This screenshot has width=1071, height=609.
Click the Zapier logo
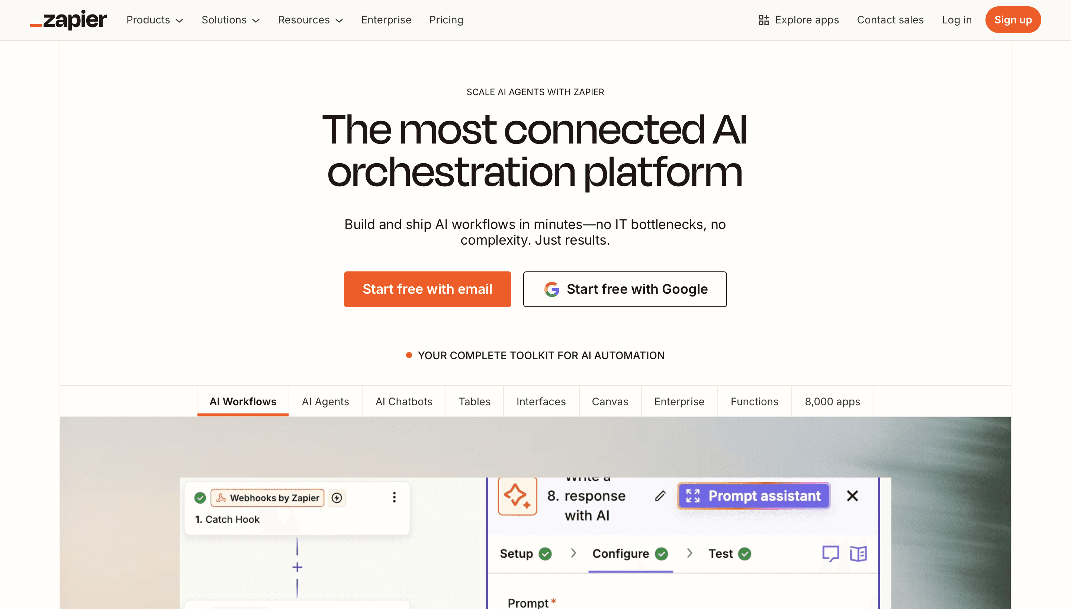(x=68, y=20)
